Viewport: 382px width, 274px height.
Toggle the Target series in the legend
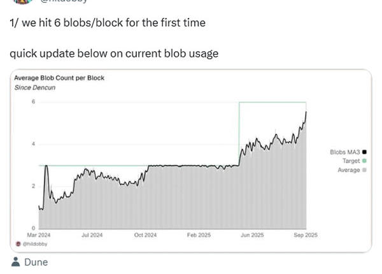click(x=351, y=161)
